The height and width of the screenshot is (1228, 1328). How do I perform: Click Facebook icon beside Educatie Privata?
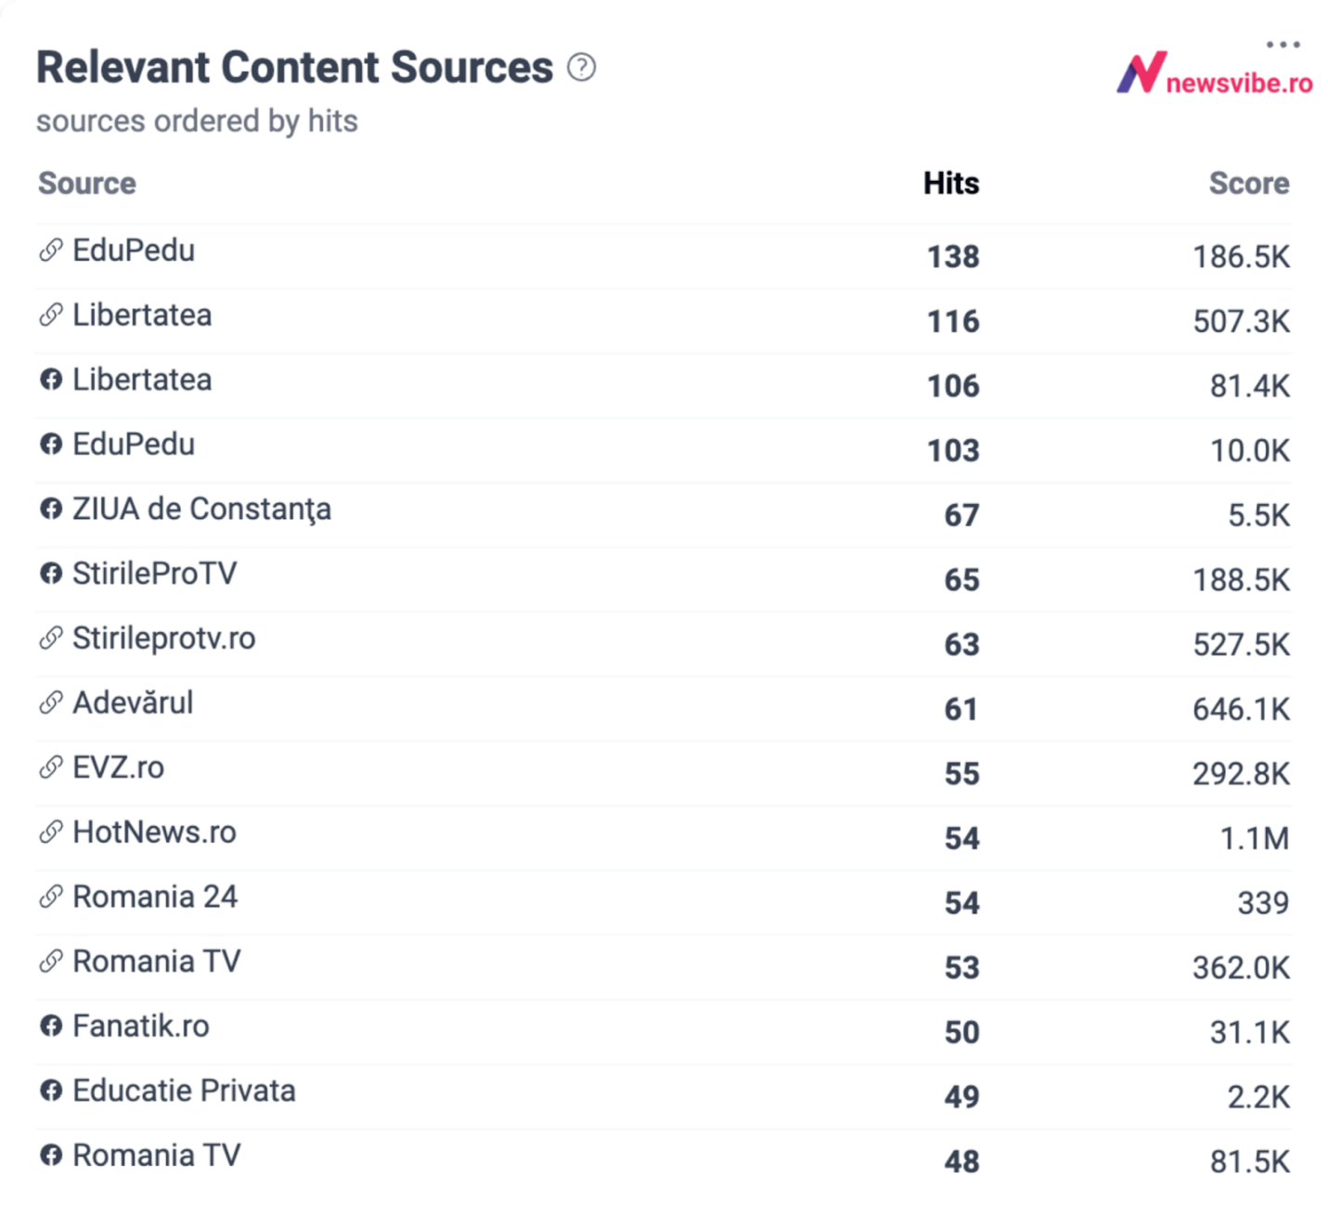[x=51, y=1091]
